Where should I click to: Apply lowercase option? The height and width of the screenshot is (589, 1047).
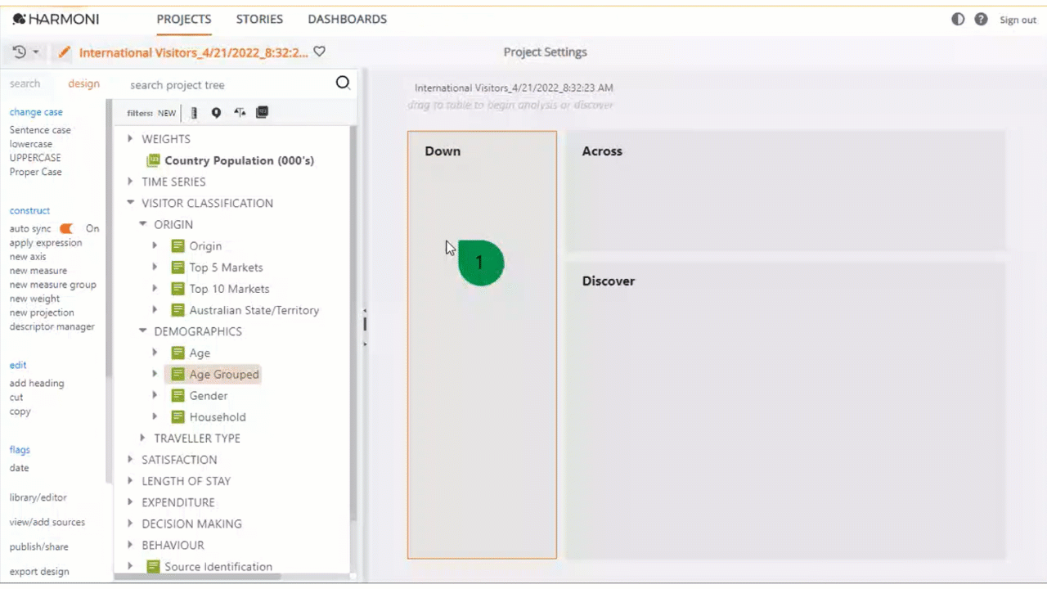point(31,144)
